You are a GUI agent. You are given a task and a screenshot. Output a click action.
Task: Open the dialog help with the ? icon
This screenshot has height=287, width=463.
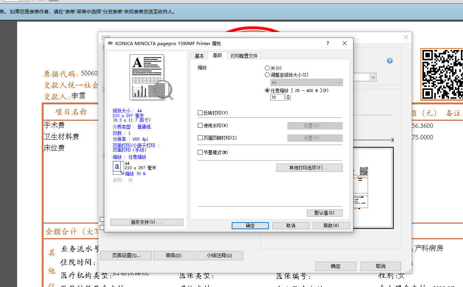tap(327, 43)
